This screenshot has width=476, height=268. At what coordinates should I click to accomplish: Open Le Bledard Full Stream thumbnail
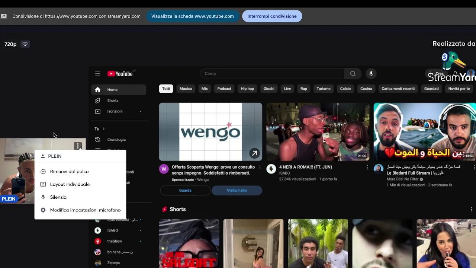pyautogui.click(x=425, y=132)
